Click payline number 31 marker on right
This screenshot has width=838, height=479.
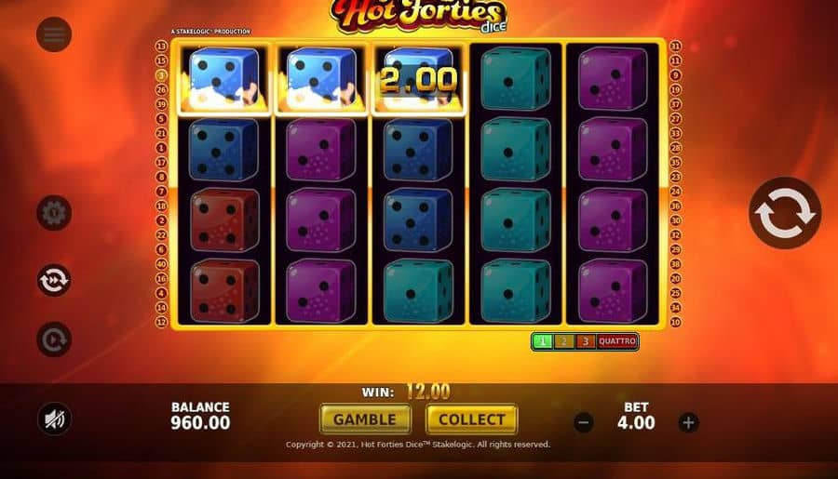[676, 46]
